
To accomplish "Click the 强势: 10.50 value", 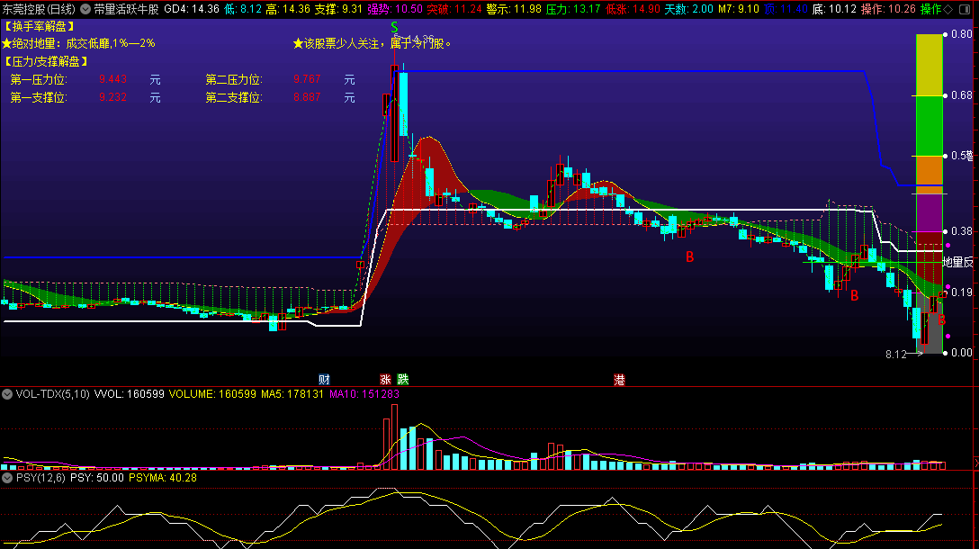I will point(395,9).
